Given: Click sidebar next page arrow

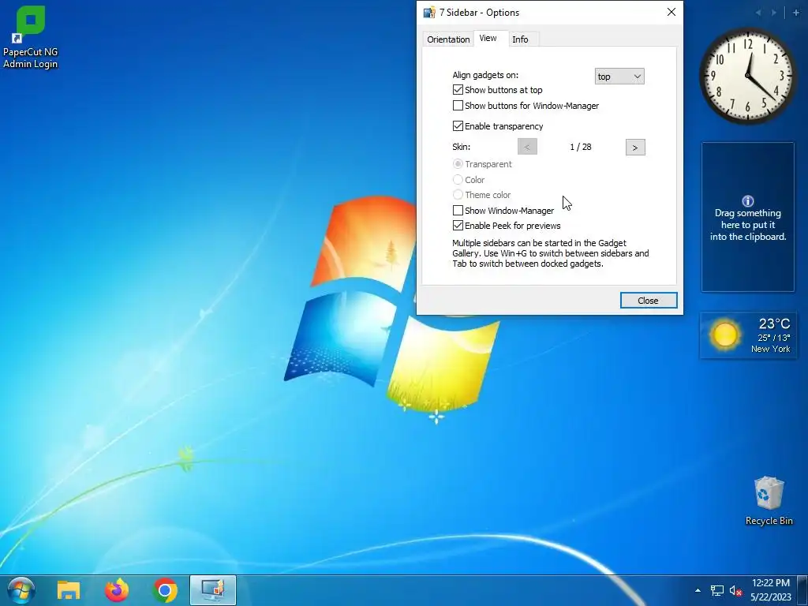Looking at the screenshot, I should click(774, 13).
